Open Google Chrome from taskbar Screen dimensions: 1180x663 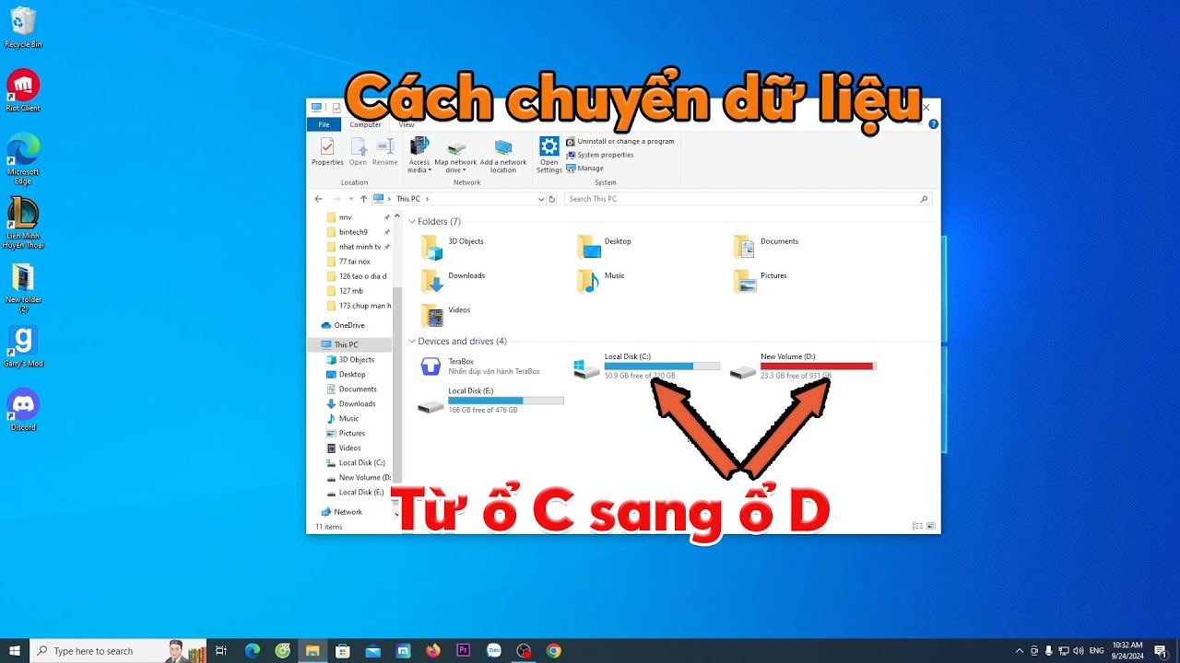(x=553, y=651)
